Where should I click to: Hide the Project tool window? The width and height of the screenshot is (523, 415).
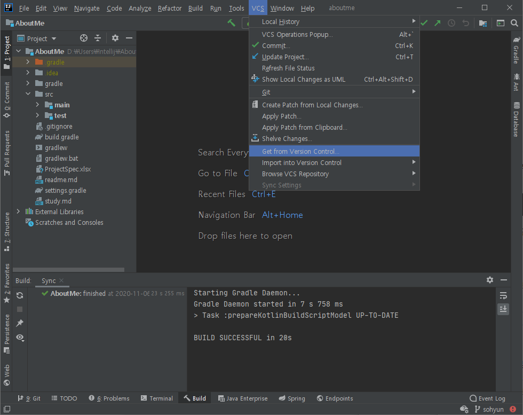pyautogui.click(x=129, y=38)
